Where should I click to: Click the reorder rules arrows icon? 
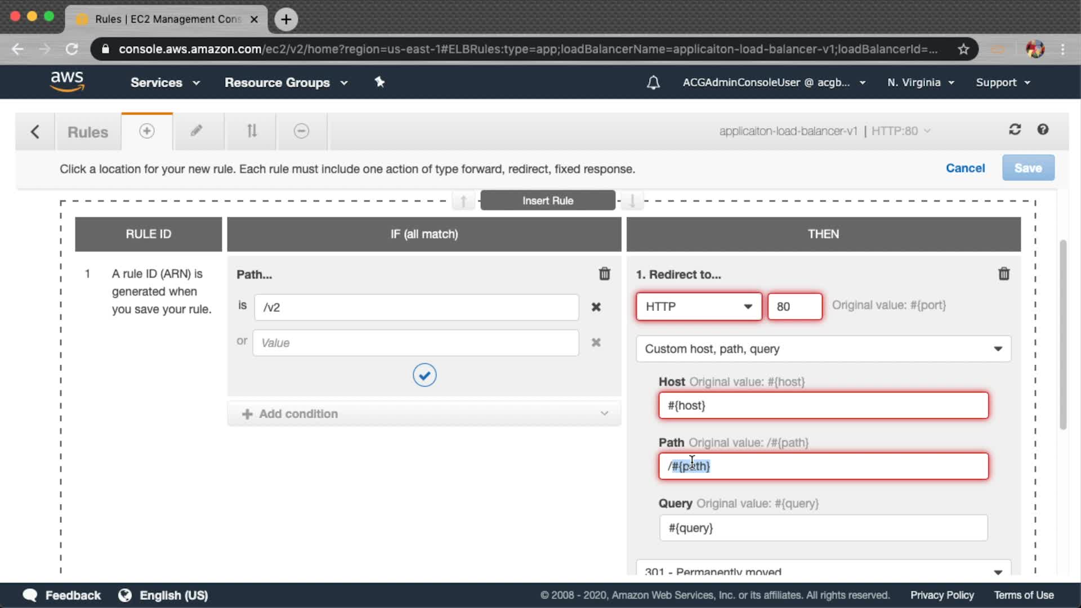(252, 131)
